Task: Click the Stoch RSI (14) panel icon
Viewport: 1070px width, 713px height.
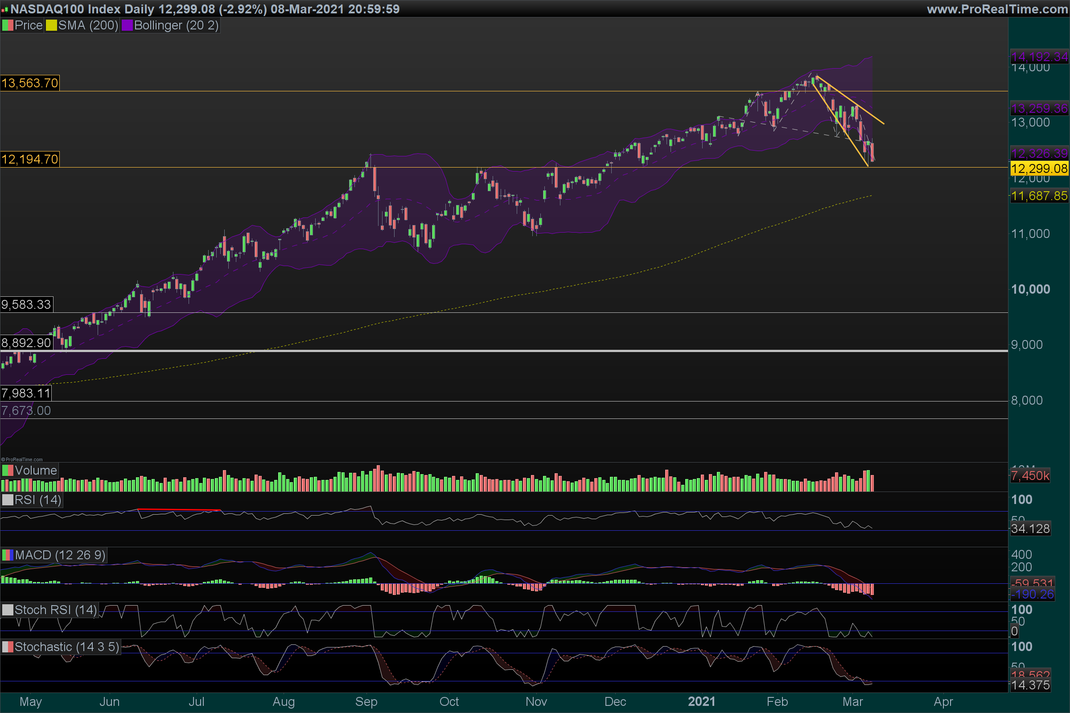Action: click(7, 610)
